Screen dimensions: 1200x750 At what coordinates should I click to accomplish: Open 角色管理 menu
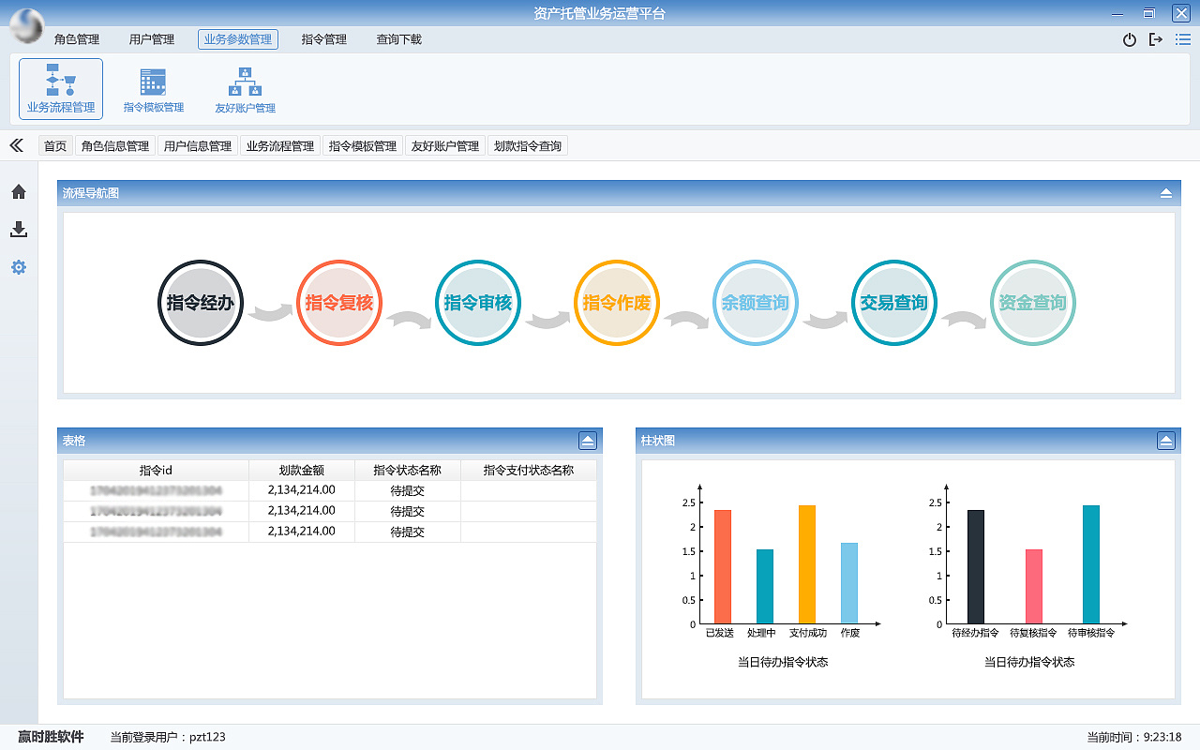point(77,39)
